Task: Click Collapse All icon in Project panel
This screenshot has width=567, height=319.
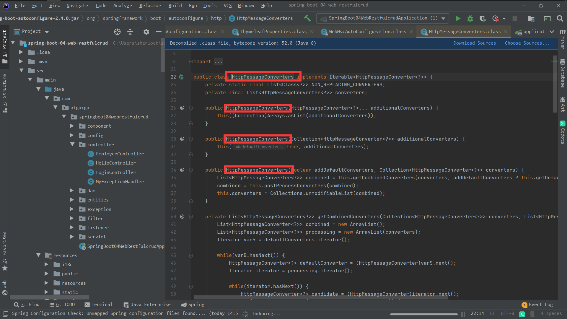Action: (130, 32)
